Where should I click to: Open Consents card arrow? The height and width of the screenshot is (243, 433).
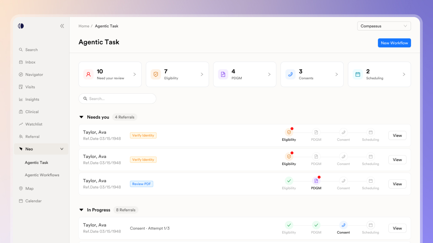(x=337, y=74)
